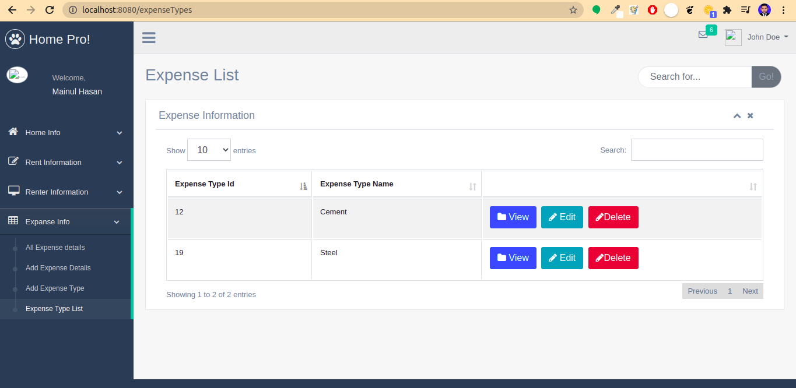Check the messages envelope icon
This screenshot has width=796, height=388.
(702, 35)
